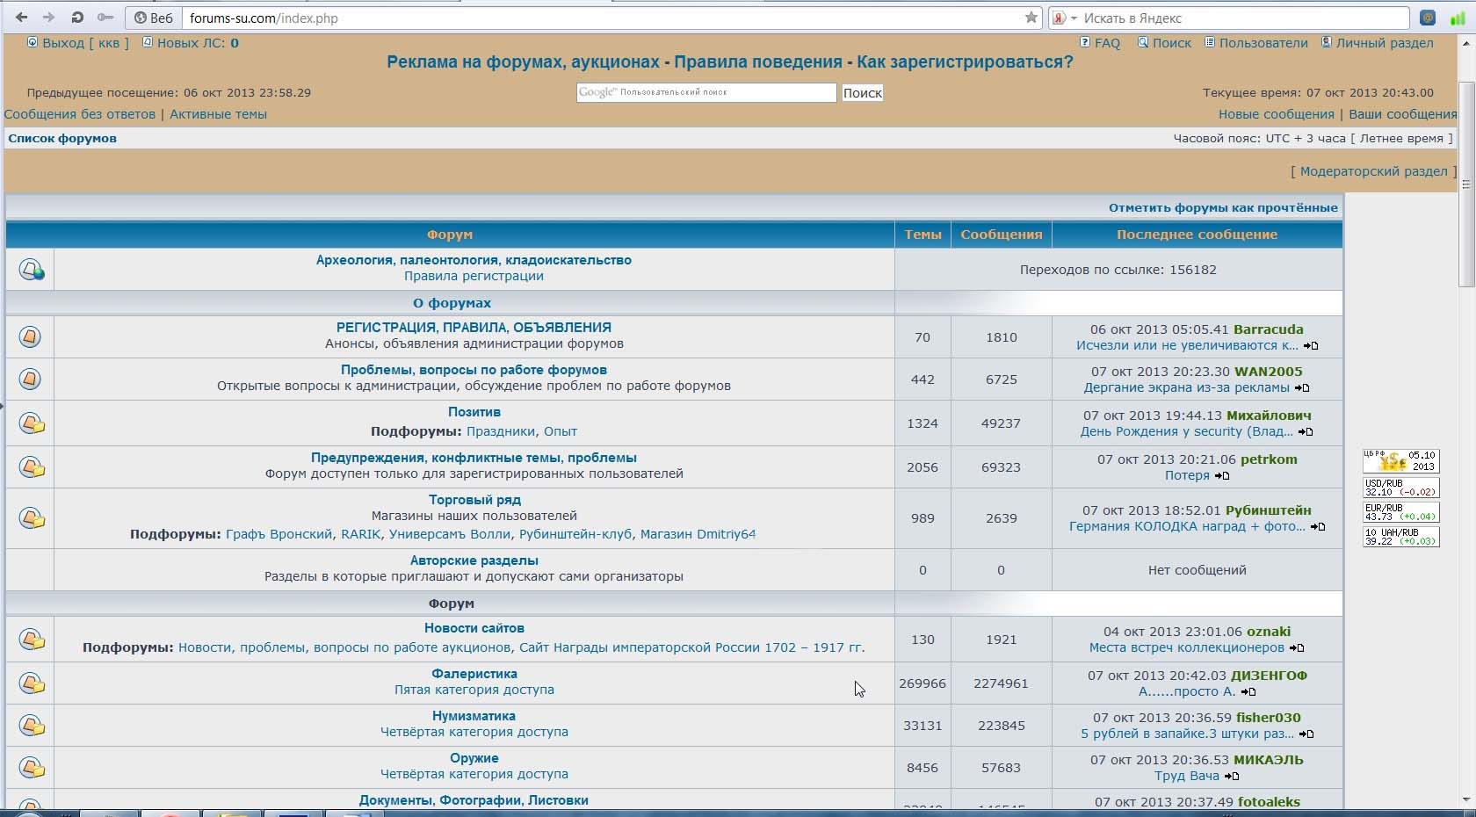Screen dimensions: 1476x817
Task: Bookmark page using the star icon
Action: point(1031,18)
